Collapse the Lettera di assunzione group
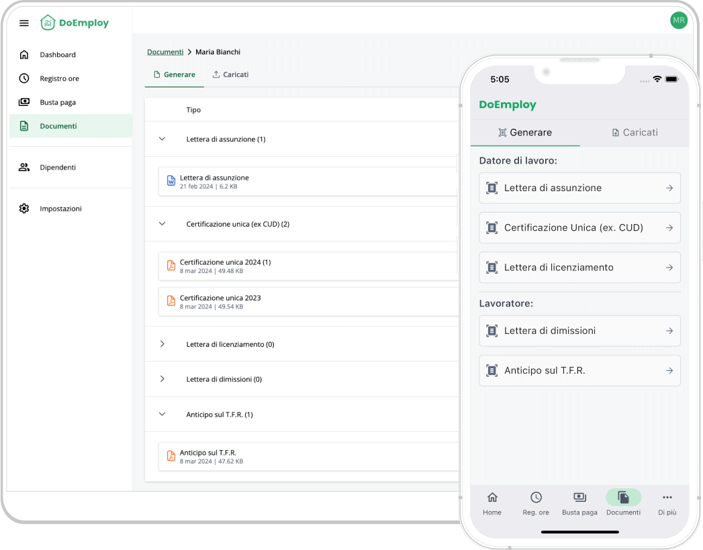 pos(162,139)
